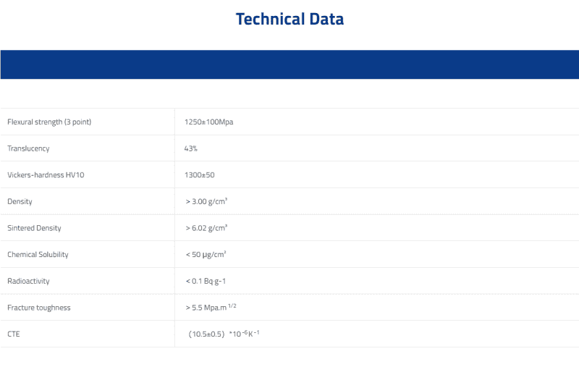Select the Fracture toughness label
This screenshot has width=579, height=367.
[x=39, y=308]
